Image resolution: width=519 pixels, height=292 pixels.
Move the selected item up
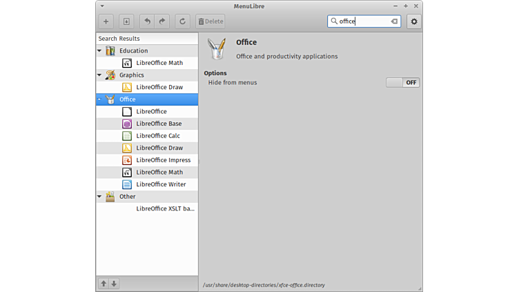point(104,284)
